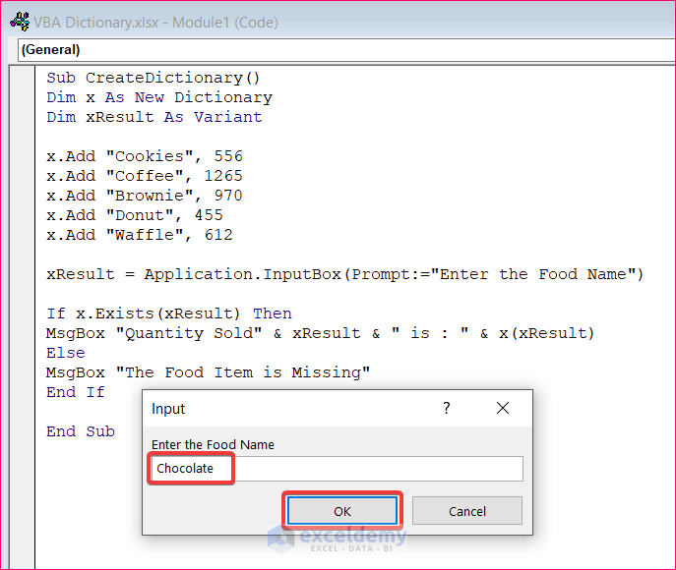
Task: Click the Else keyword line
Action: coord(66,353)
